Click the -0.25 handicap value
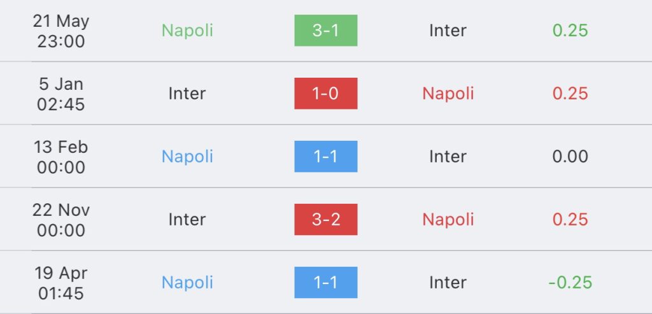Screen dimensions: 652x314 pyautogui.click(x=570, y=283)
